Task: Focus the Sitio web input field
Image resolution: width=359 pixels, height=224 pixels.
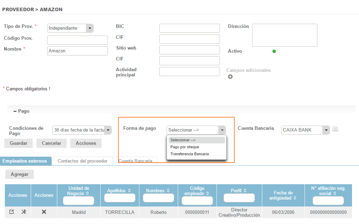Action: [189, 50]
